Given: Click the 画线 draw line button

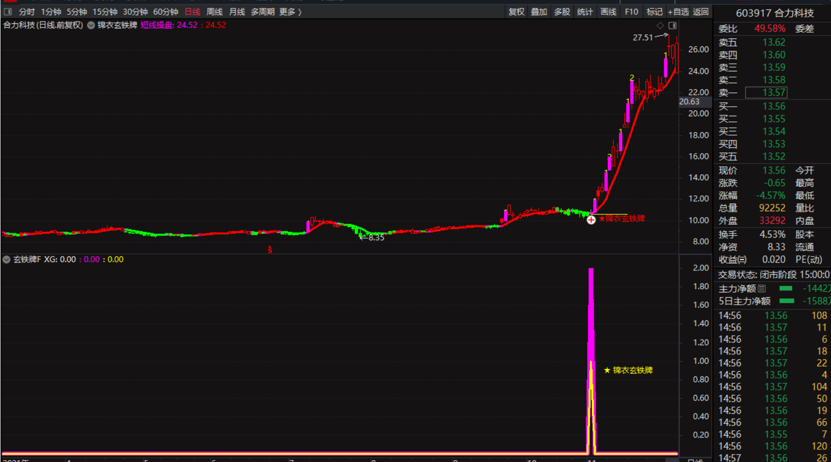Looking at the screenshot, I should (x=608, y=12).
